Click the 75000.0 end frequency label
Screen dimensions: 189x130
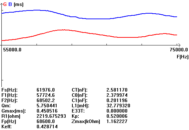click(x=179, y=50)
